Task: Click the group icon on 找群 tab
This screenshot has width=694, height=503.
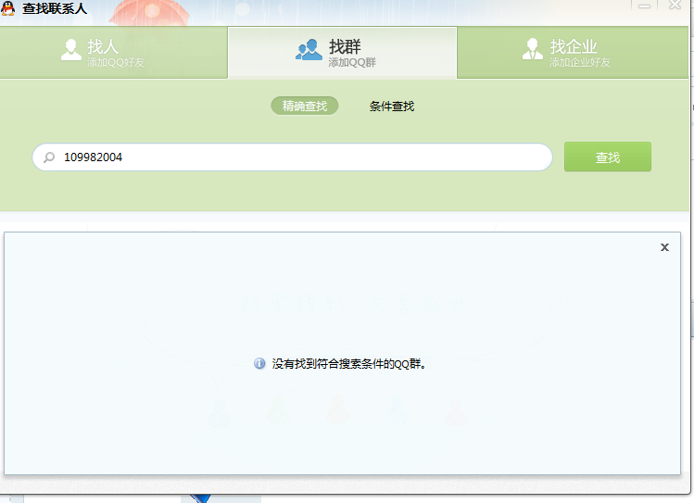Action: 309,50
